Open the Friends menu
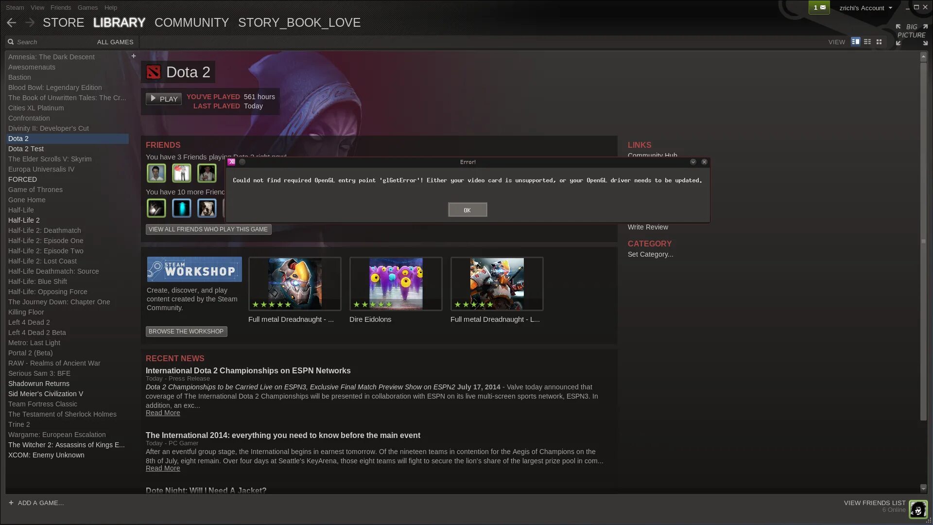This screenshot has width=933, height=525. click(x=61, y=7)
